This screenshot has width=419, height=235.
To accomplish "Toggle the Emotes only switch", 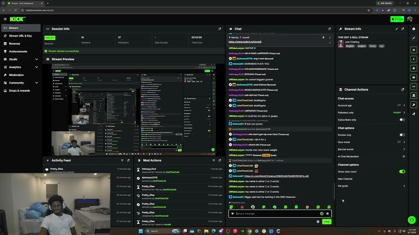I will (402, 135).
